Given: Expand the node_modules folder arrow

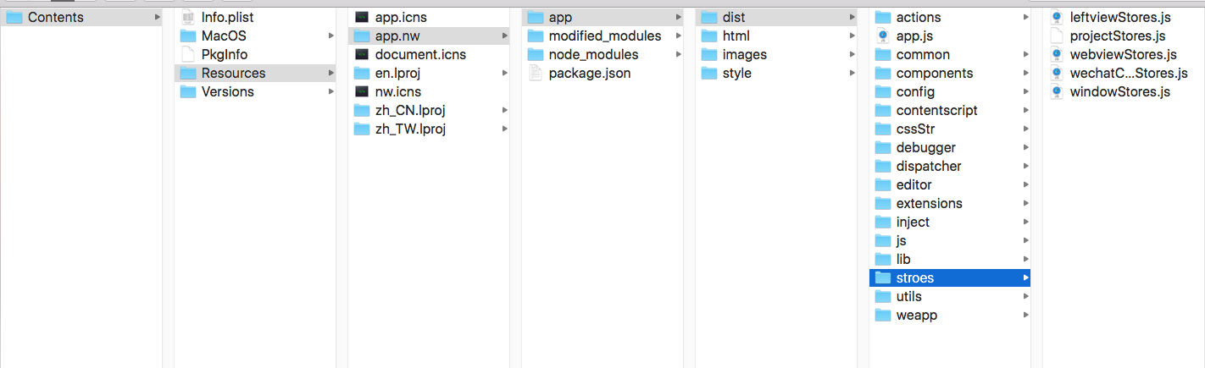Looking at the screenshot, I should [679, 54].
